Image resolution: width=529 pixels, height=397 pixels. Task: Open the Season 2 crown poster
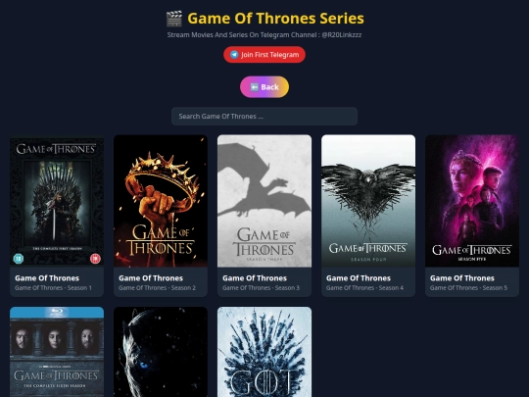click(161, 201)
